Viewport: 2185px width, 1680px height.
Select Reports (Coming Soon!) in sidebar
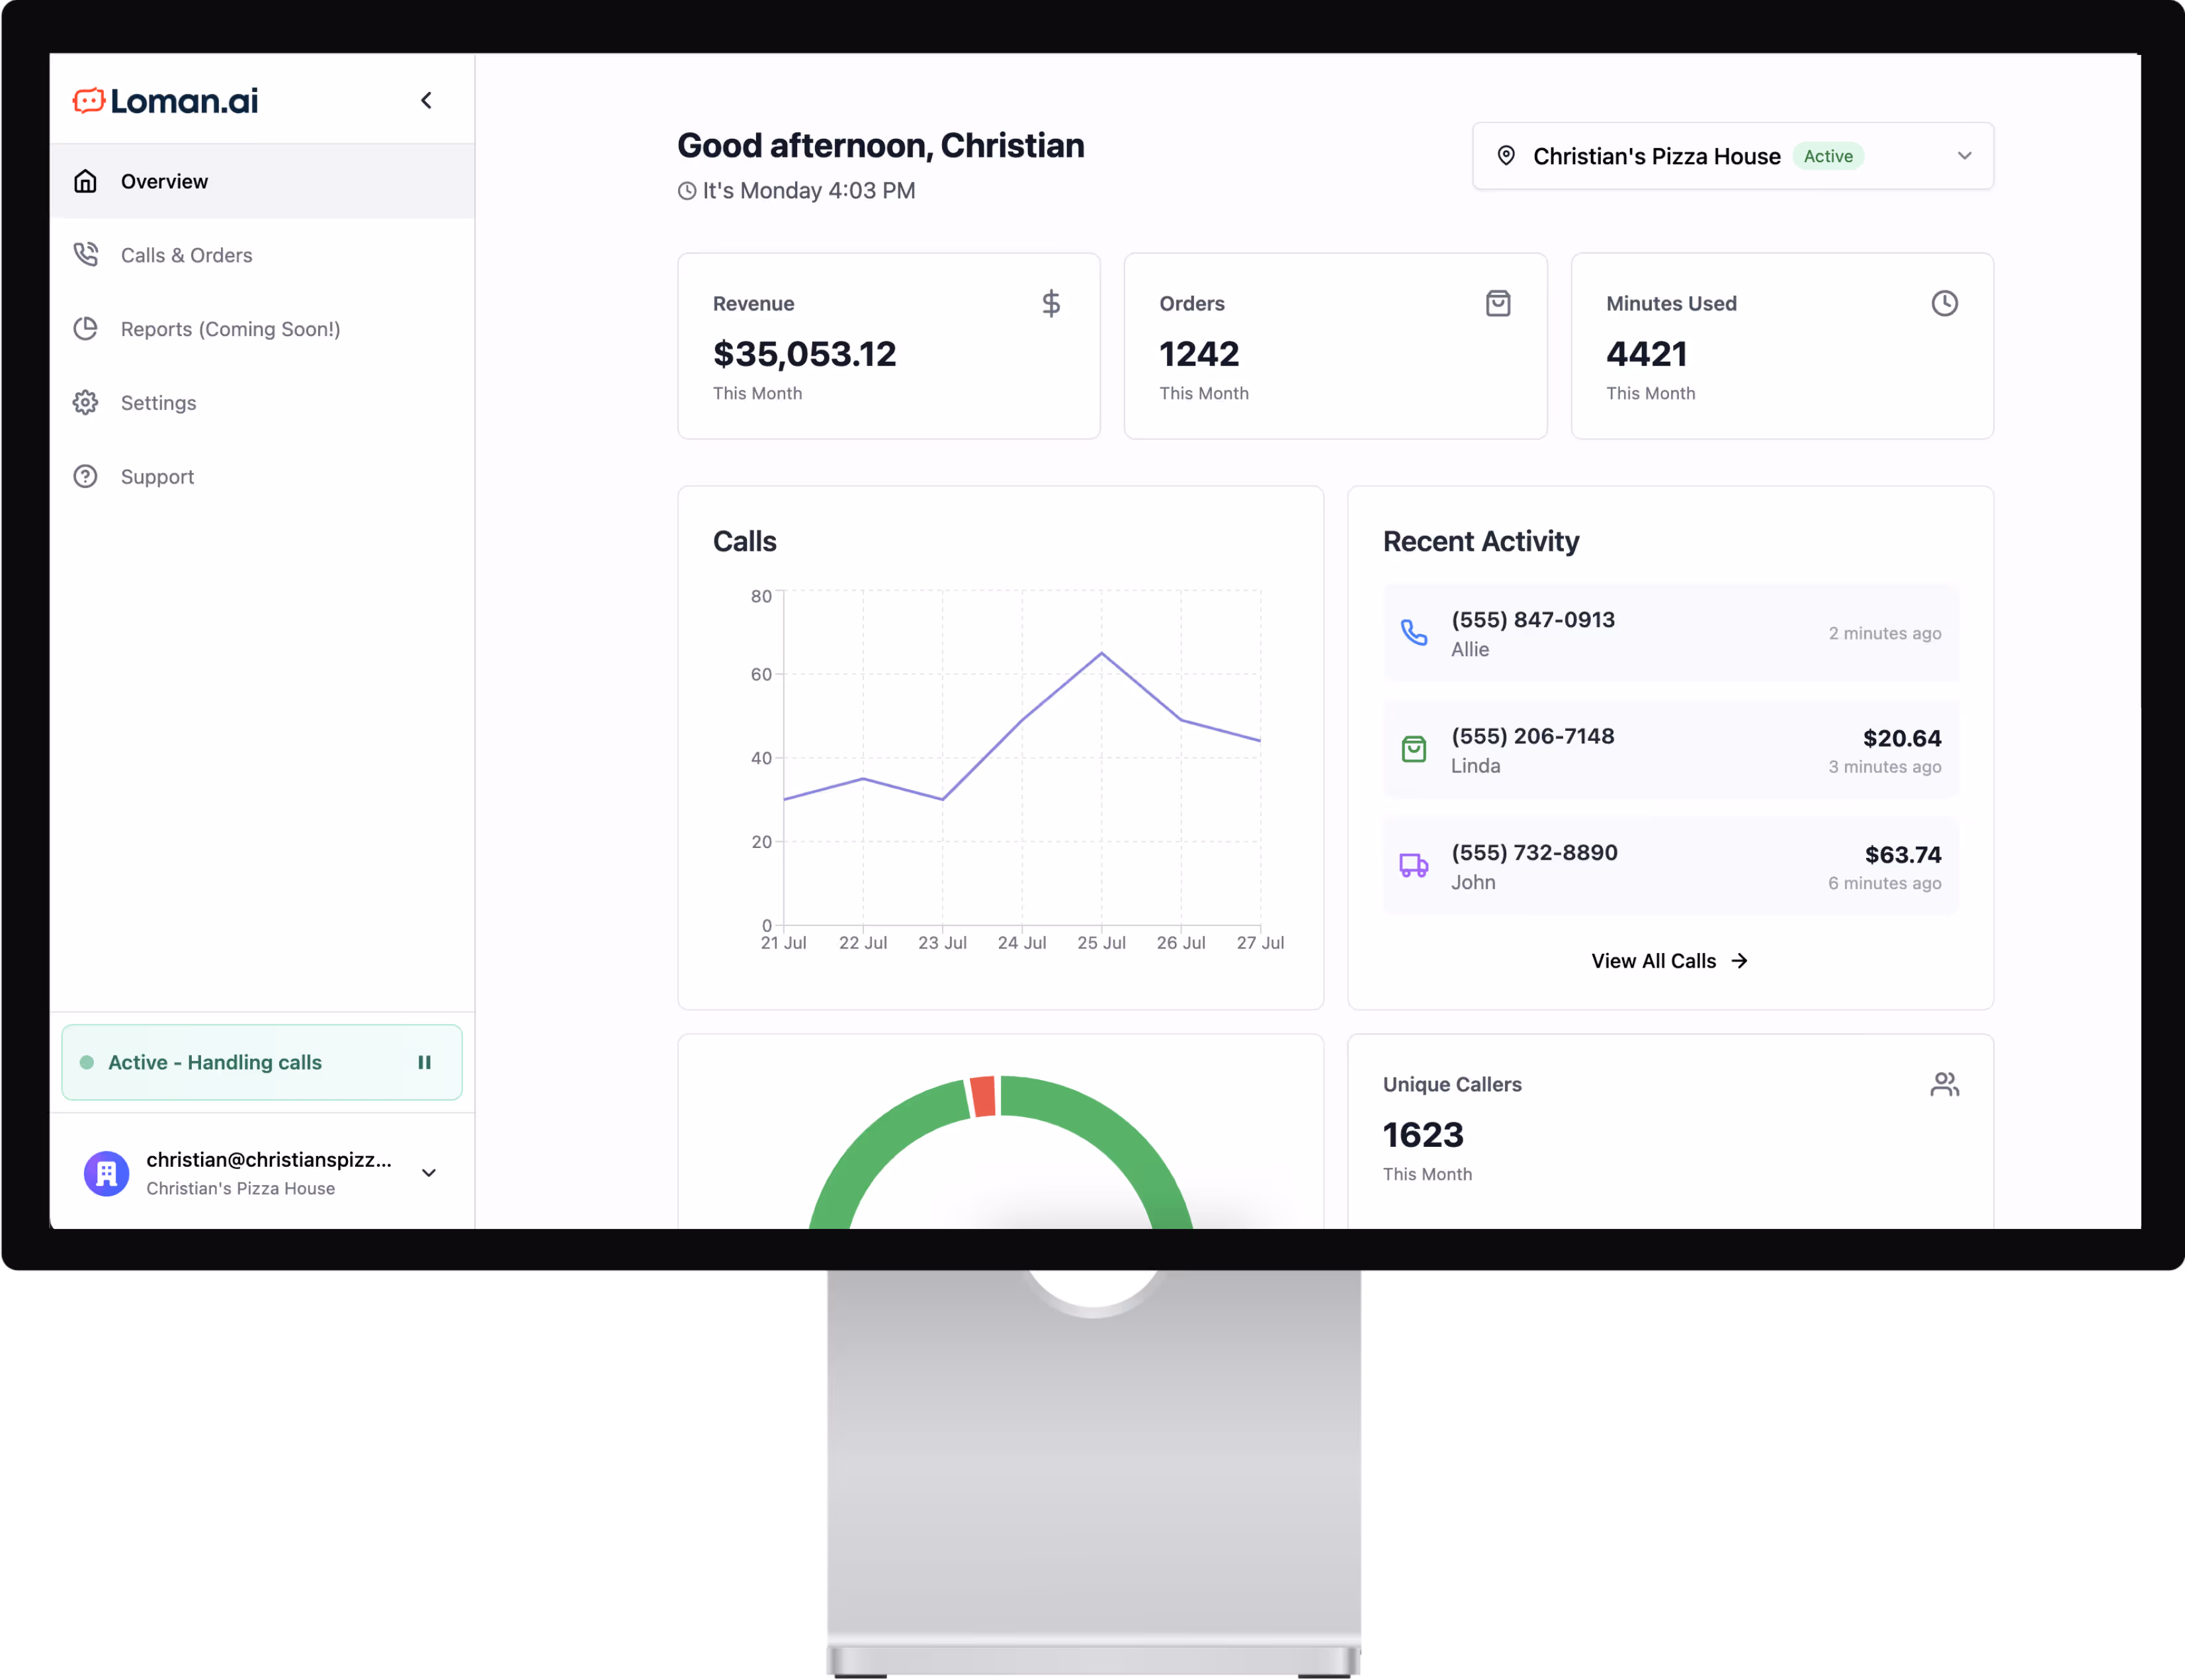tap(262, 329)
